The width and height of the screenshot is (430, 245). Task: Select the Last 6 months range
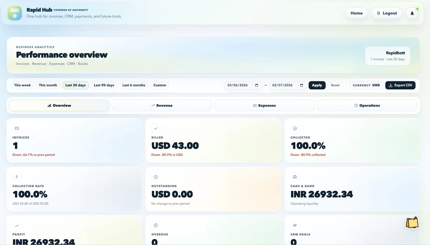(x=134, y=85)
